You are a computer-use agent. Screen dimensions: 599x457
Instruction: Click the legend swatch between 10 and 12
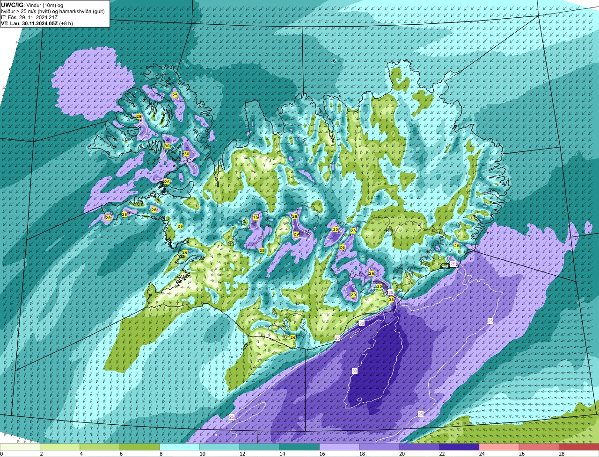click(220, 447)
